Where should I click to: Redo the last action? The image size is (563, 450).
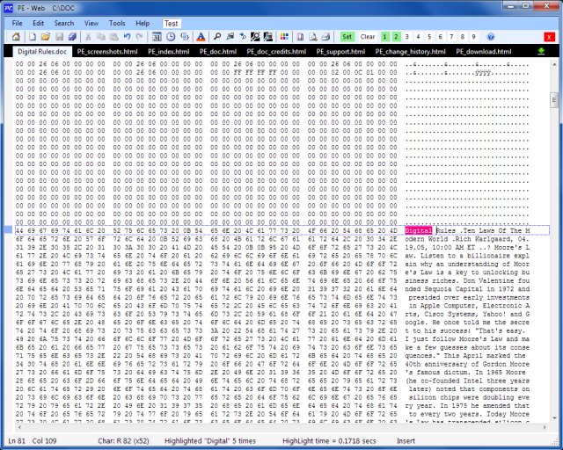(x=139, y=37)
